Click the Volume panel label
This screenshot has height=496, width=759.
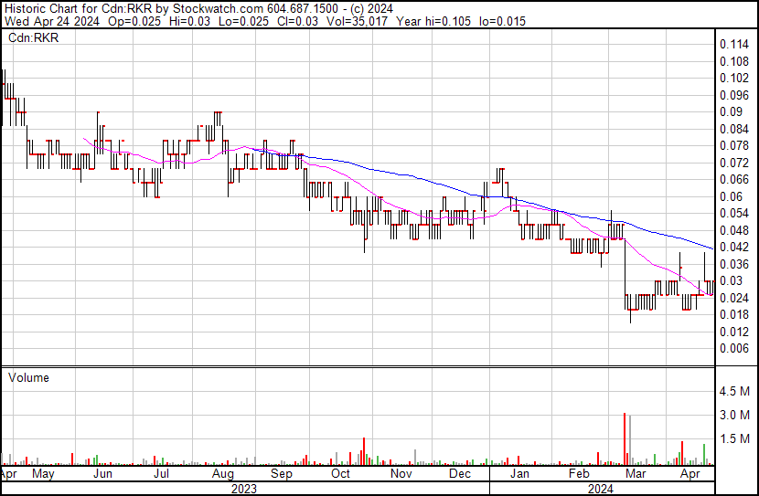tap(28, 377)
